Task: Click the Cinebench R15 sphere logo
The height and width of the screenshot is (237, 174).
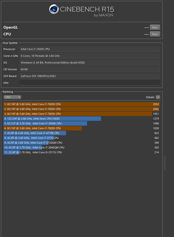Action: click(x=54, y=9)
